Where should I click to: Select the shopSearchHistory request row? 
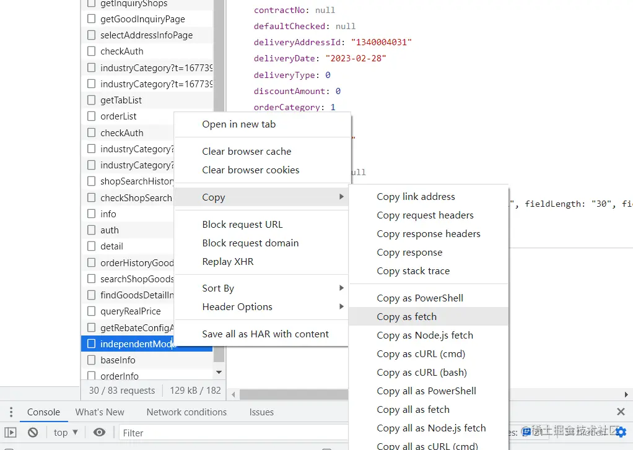pos(128,181)
